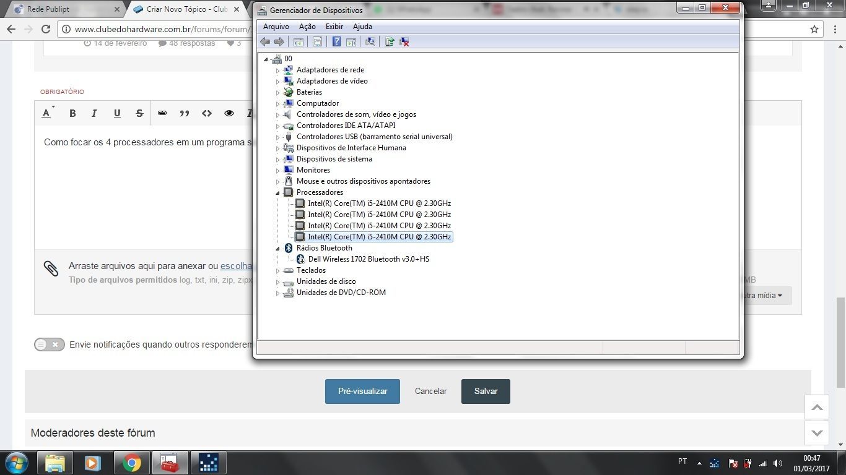Bookmark page with the star icon
Image resolution: width=846 pixels, height=475 pixels.
814,29
